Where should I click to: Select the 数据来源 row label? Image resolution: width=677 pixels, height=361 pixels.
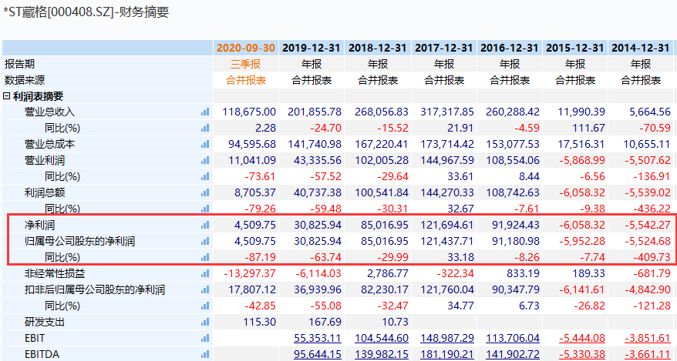[x=25, y=80]
